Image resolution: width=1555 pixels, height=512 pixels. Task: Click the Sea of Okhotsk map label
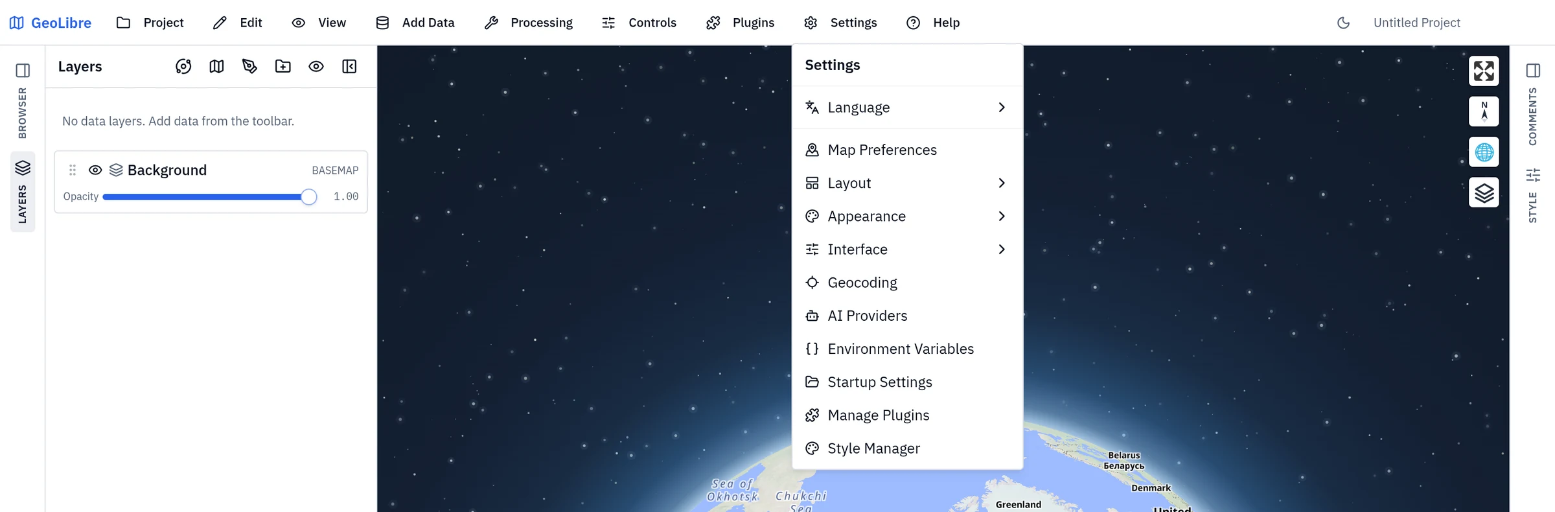click(x=732, y=490)
